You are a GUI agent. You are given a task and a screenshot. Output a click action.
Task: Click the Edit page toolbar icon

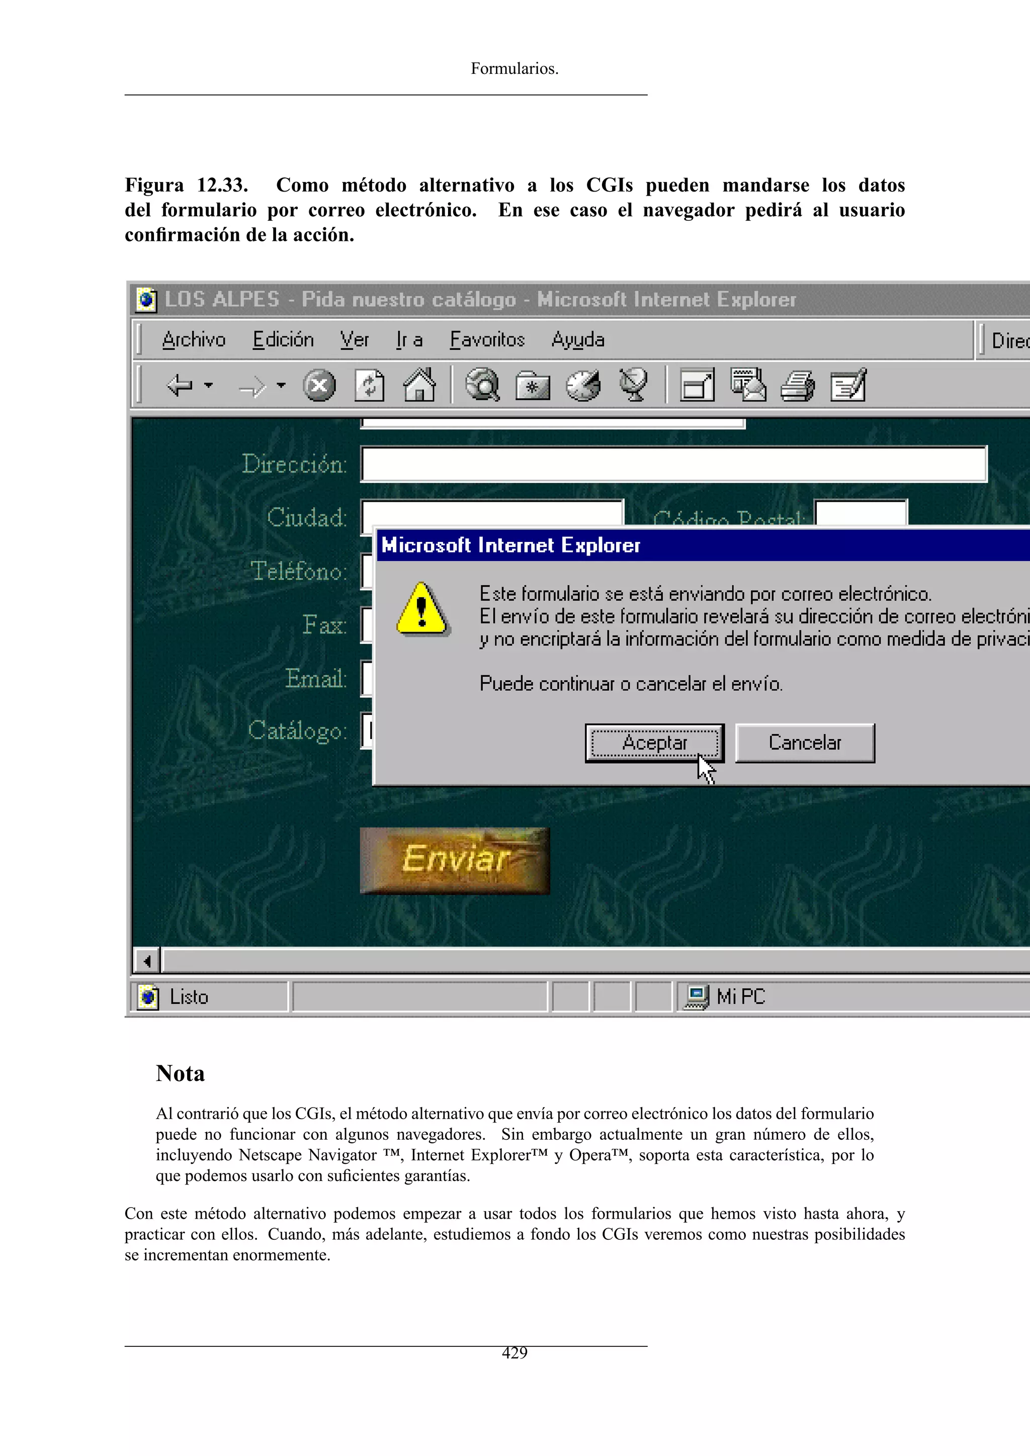[x=848, y=385]
